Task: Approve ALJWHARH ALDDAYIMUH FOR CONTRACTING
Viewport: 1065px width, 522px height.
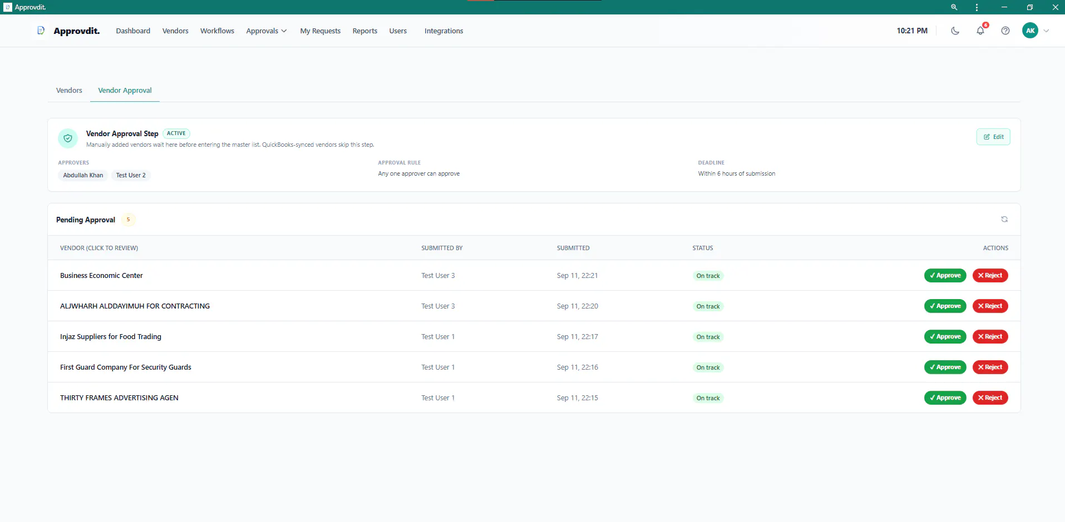Action: click(945, 306)
